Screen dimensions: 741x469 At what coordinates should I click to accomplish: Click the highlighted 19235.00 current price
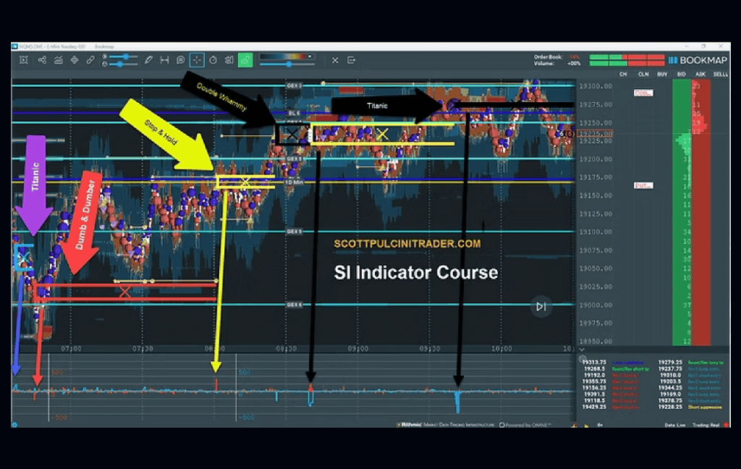point(596,134)
